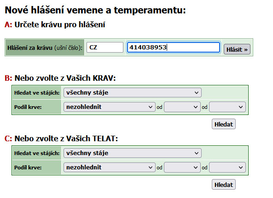Click 'Hledat ve stájích' label in KRAV section

37,93
